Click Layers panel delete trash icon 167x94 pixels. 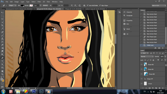click(x=163, y=88)
